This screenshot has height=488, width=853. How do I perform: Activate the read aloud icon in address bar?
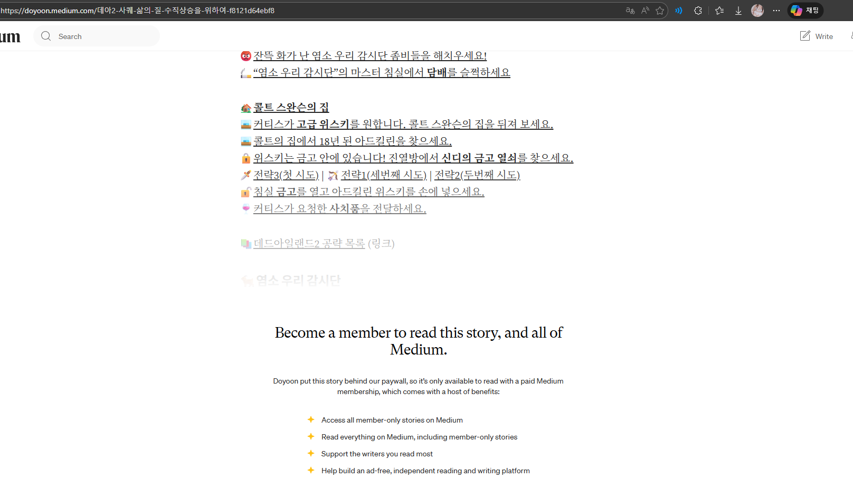tap(645, 11)
